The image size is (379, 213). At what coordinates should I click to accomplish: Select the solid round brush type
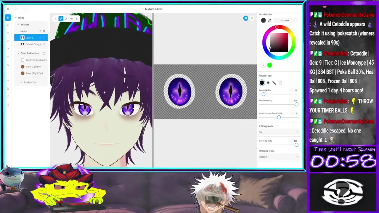(262, 83)
